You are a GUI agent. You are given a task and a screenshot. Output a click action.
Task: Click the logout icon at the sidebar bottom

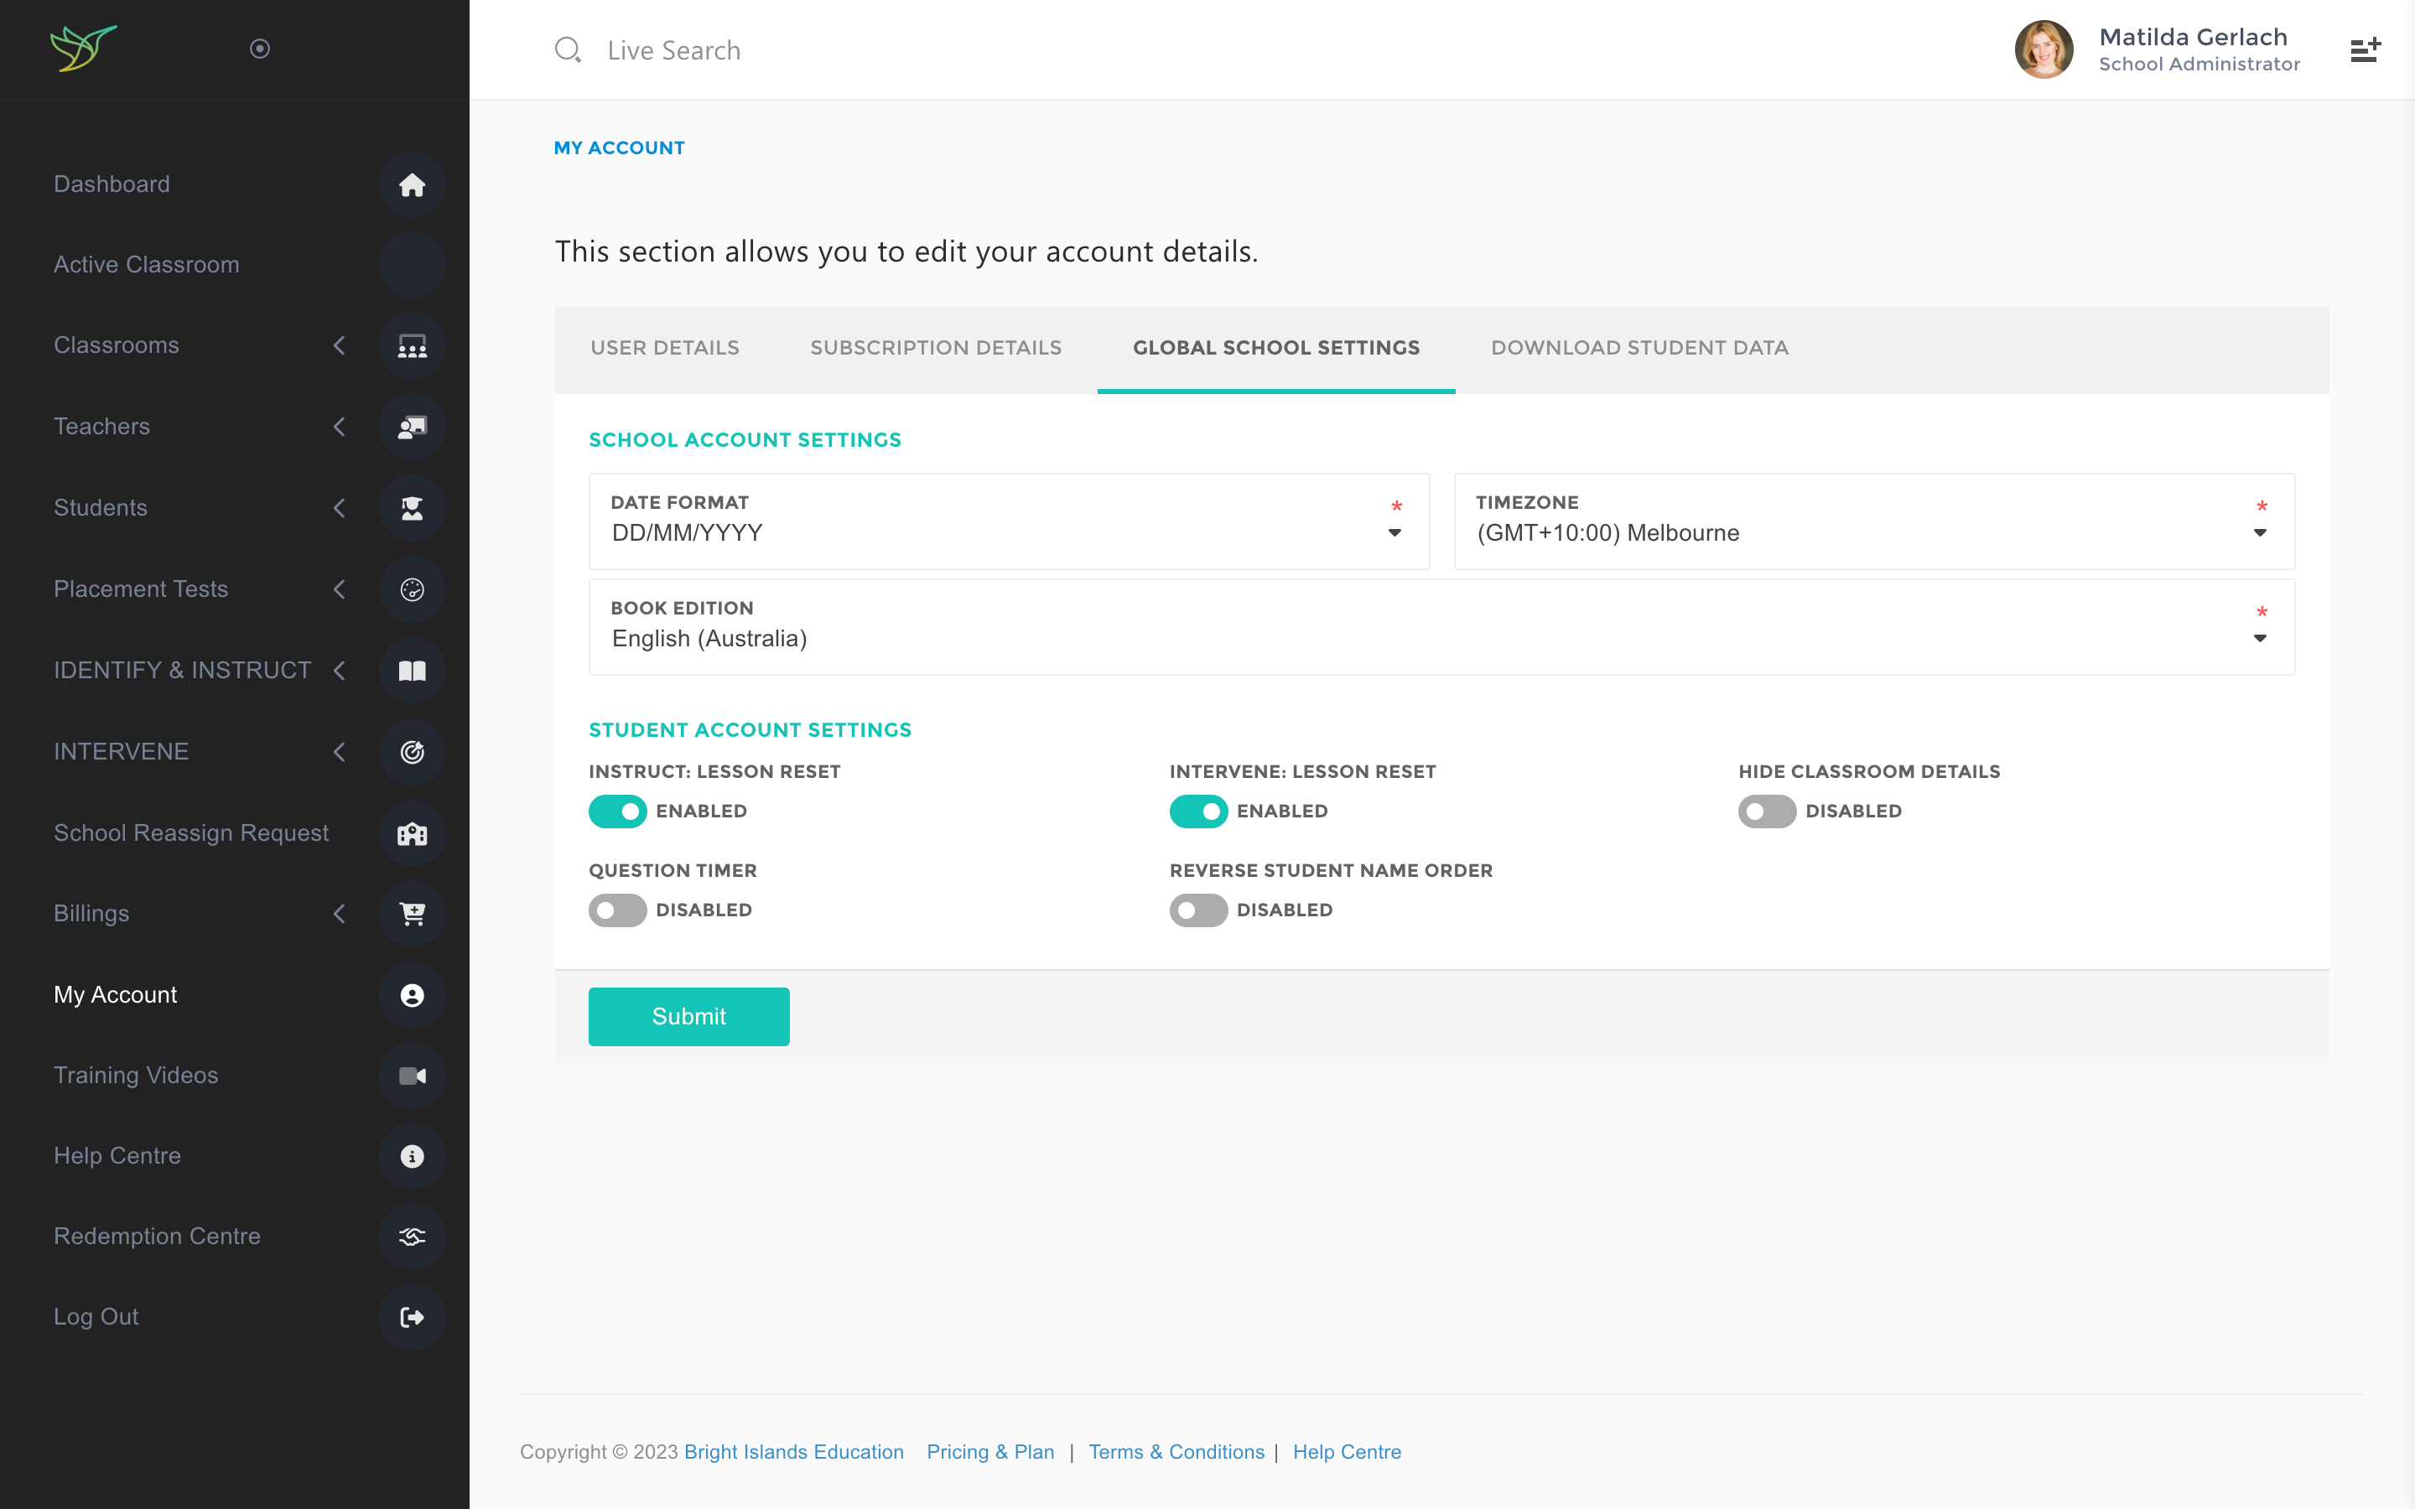(413, 1317)
